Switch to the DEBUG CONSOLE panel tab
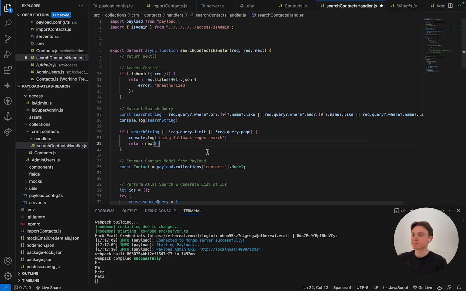Viewport: 466px width, 291px height. click(x=160, y=211)
